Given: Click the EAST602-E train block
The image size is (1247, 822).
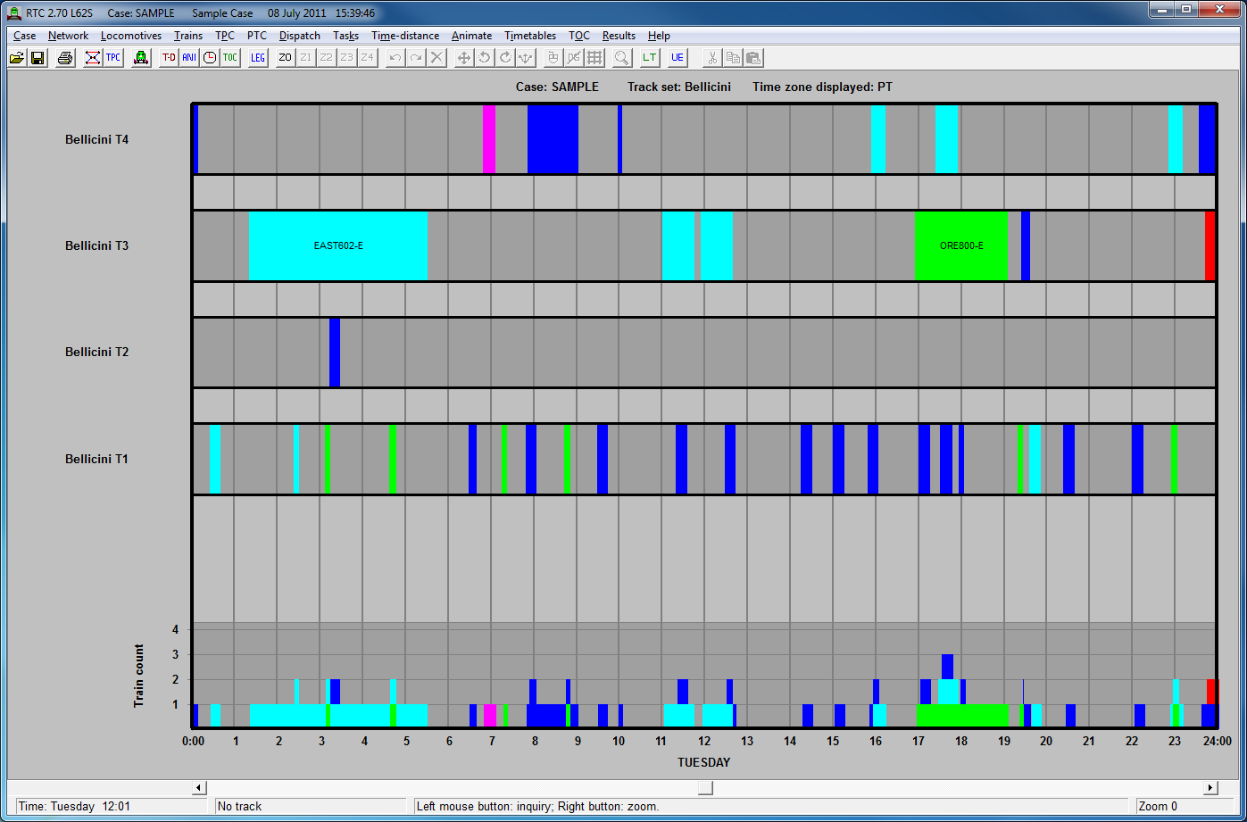Looking at the screenshot, I should pyautogui.click(x=338, y=245).
